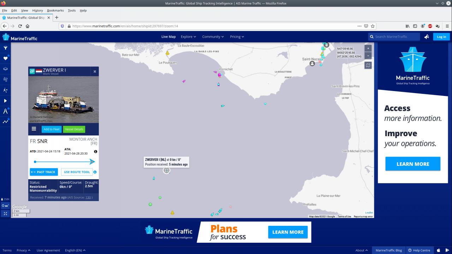This screenshot has width=452, height=254.
Task: Toggle fullscreen map expand icon
Action: (5, 213)
